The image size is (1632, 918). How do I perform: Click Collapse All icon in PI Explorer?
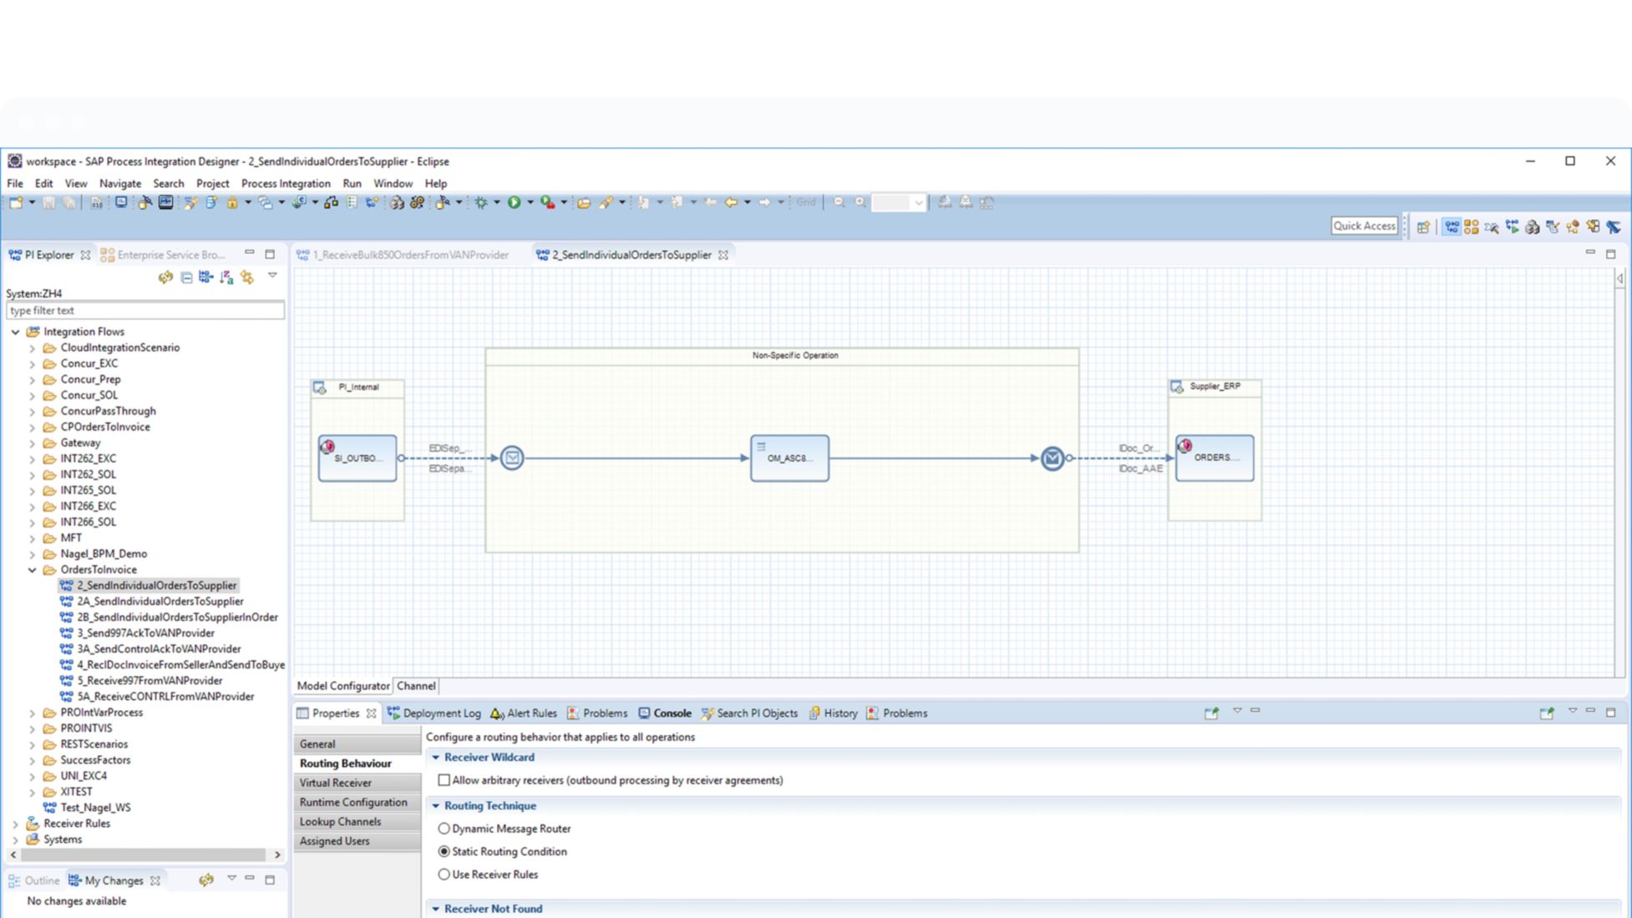[186, 277]
